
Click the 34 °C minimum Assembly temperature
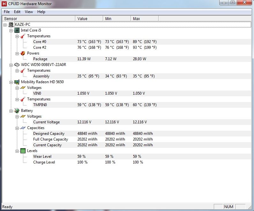116,76
